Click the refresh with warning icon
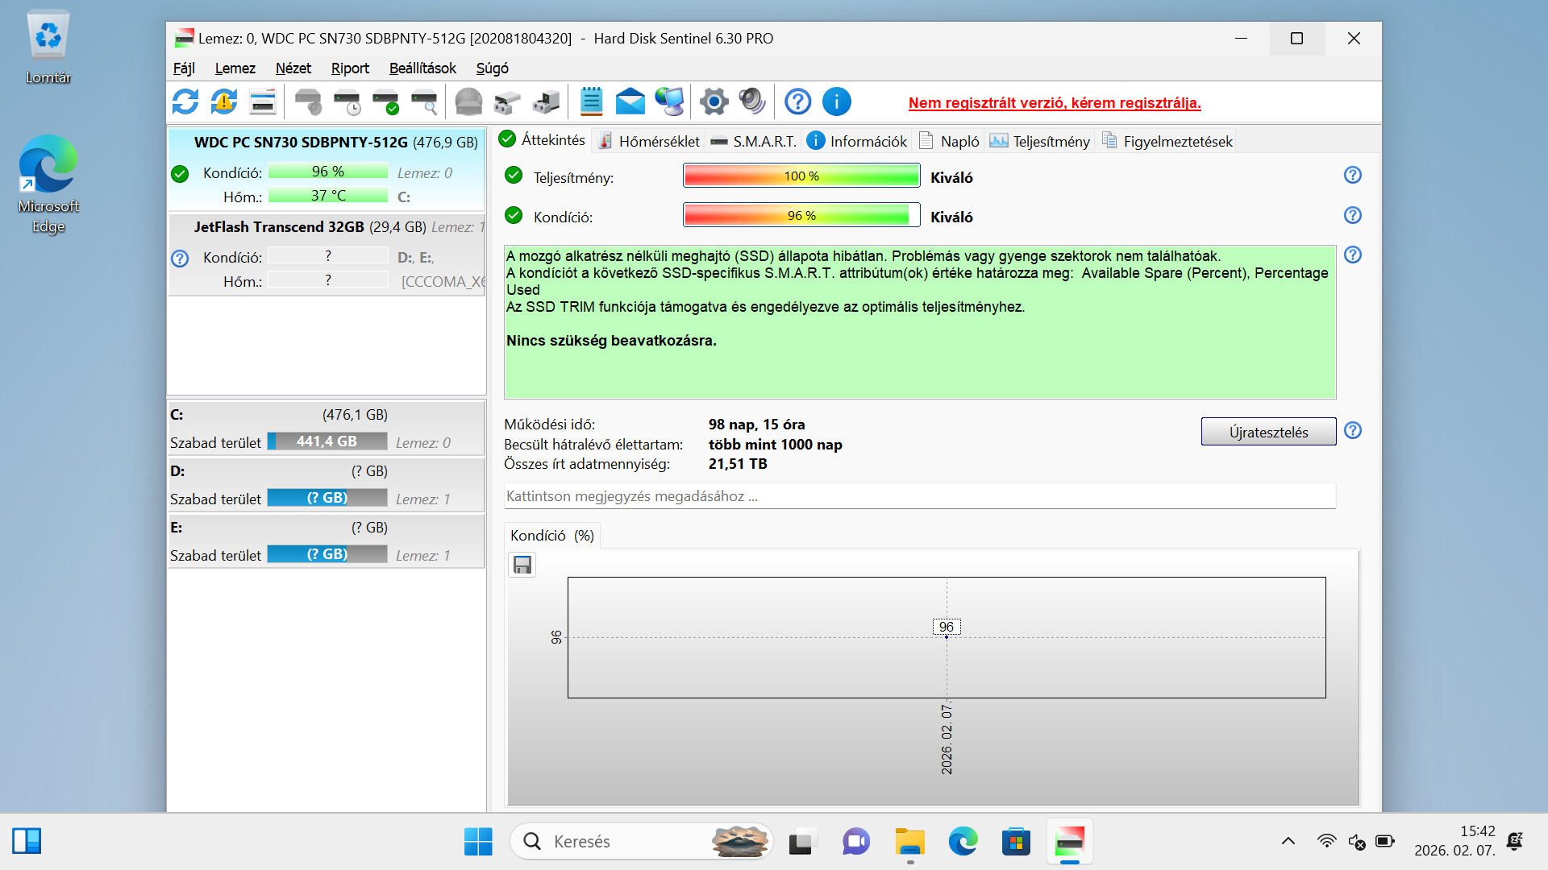This screenshot has height=870, width=1548. pyautogui.click(x=224, y=101)
